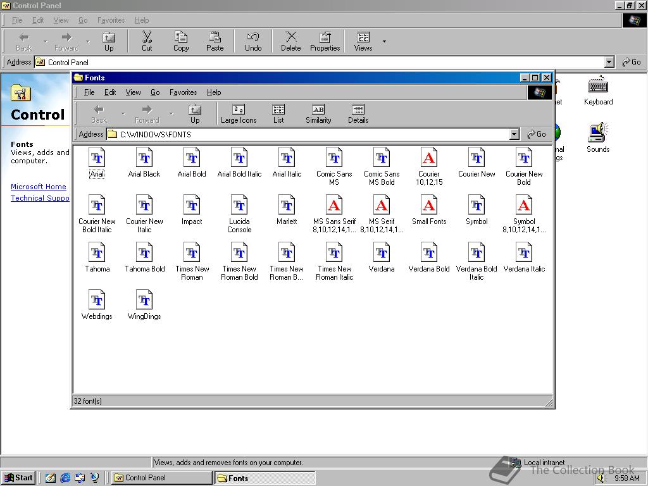Open Favorites menu in Fonts window
648x486 pixels.
[183, 92]
